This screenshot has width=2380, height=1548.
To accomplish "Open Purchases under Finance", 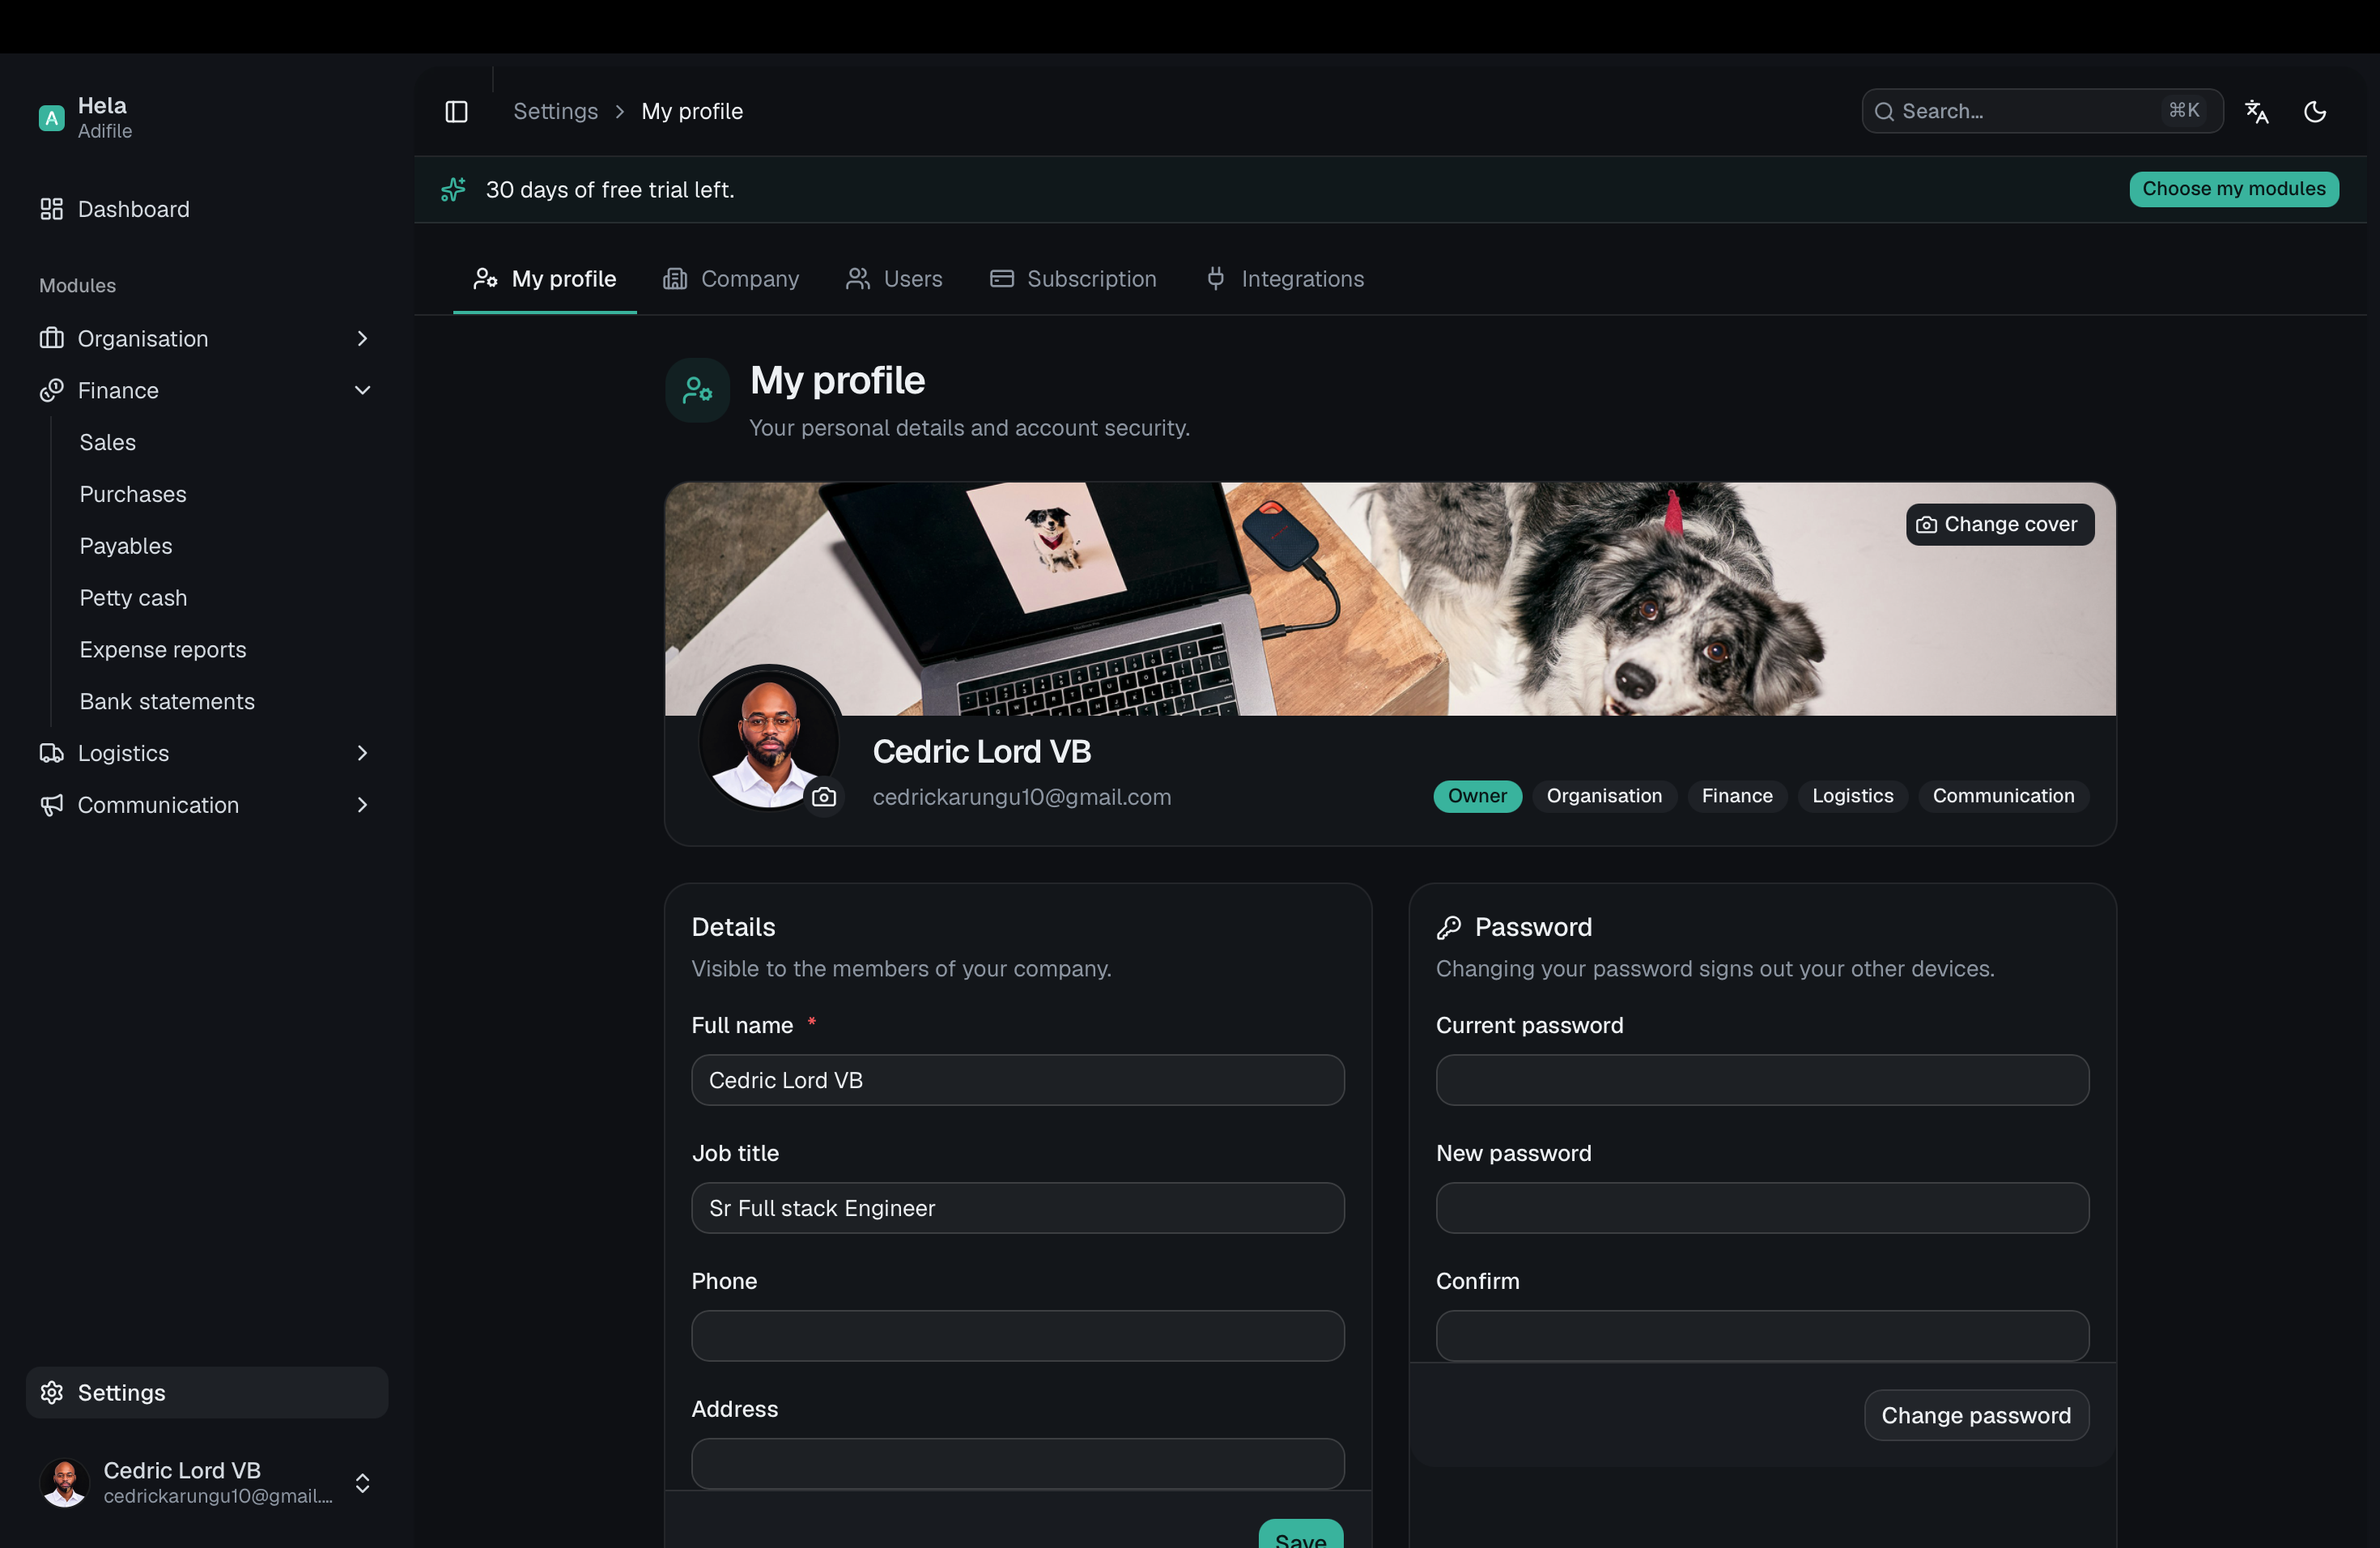I will pos(133,494).
